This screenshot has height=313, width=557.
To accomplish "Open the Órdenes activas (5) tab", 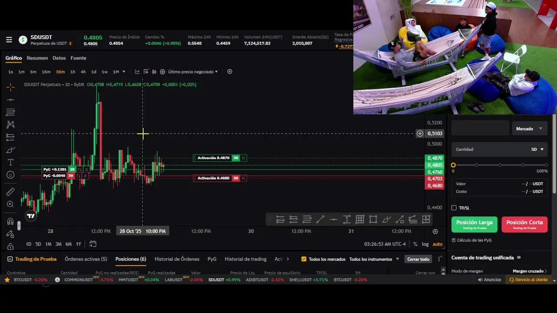I will point(86,259).
